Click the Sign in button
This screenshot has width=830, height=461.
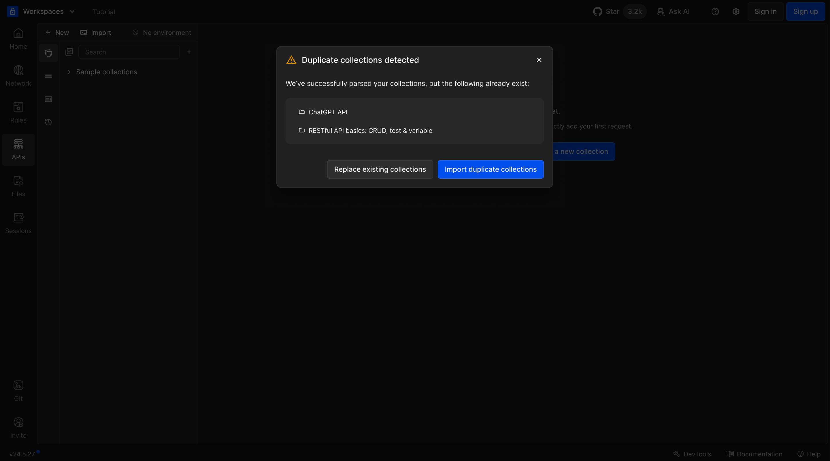coord(765,12)
